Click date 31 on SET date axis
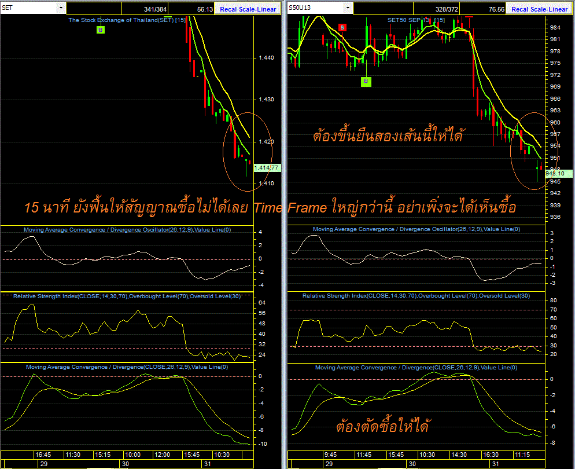 [x=208, y=464]
